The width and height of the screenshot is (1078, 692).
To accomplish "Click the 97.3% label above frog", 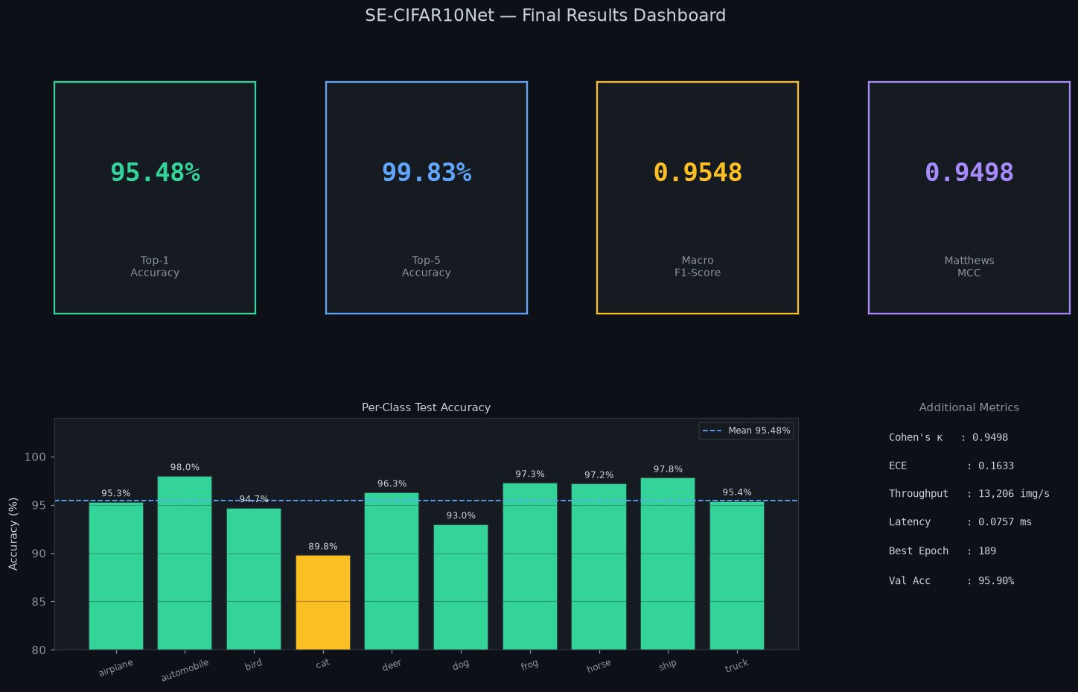I will tap(530, 474).
